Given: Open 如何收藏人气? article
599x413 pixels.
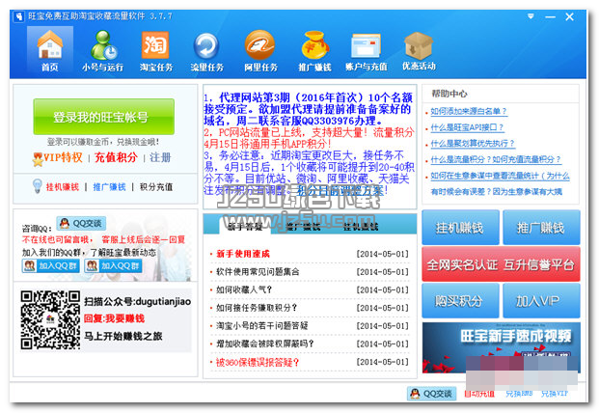Looking at the screenshot, I should (244, 290).
